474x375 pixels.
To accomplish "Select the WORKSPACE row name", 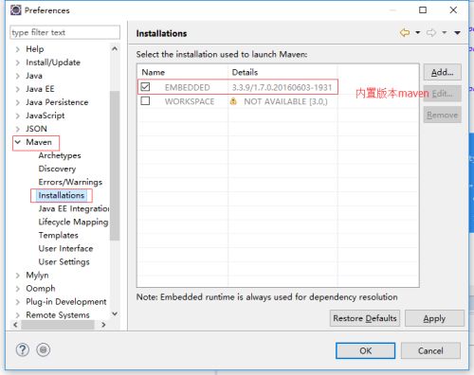I will (x=190, y=101).
